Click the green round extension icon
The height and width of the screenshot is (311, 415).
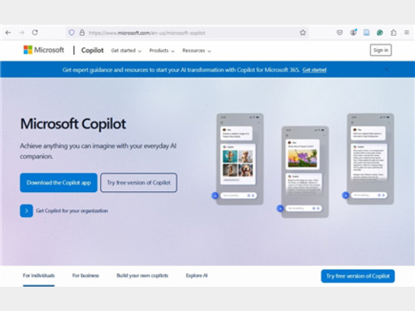[x=380, y=33]
